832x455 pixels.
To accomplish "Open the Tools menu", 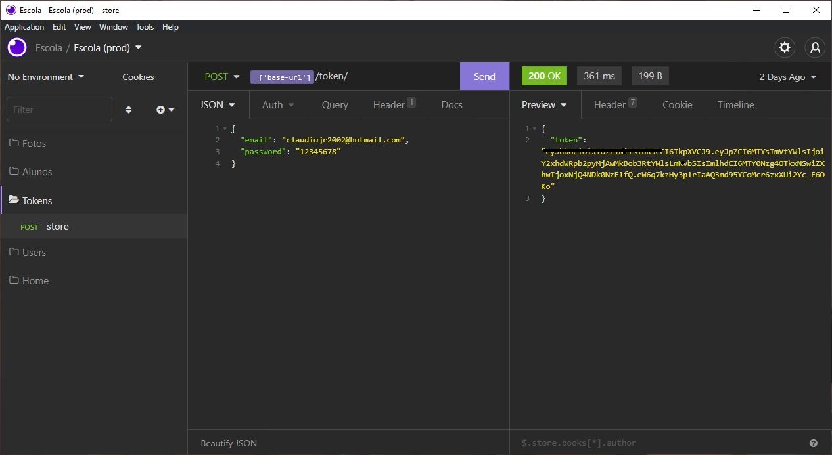I will (145, 27).
